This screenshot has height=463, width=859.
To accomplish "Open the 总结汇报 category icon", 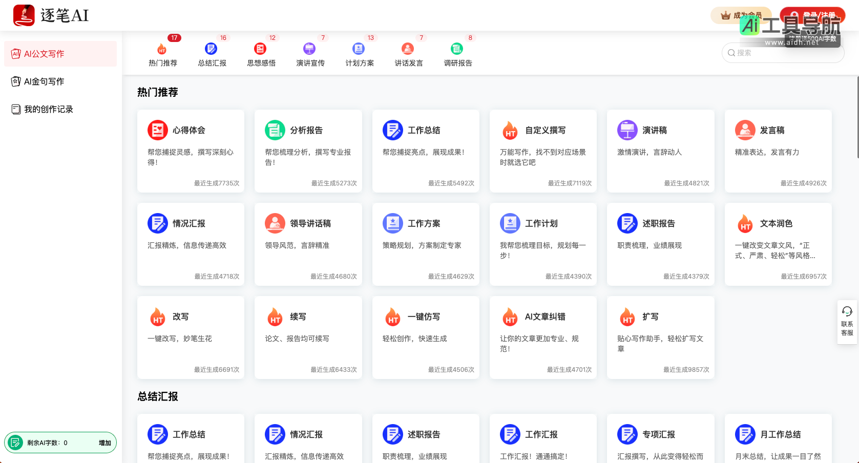I will (211, 49).
